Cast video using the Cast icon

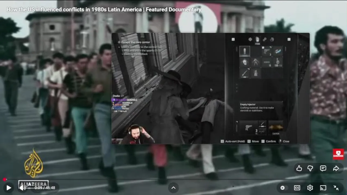323,188
